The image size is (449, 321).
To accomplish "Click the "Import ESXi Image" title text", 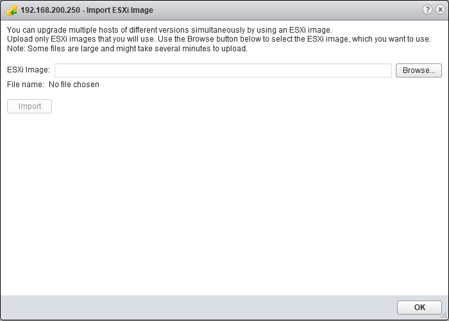I will [x=121, y=10].
